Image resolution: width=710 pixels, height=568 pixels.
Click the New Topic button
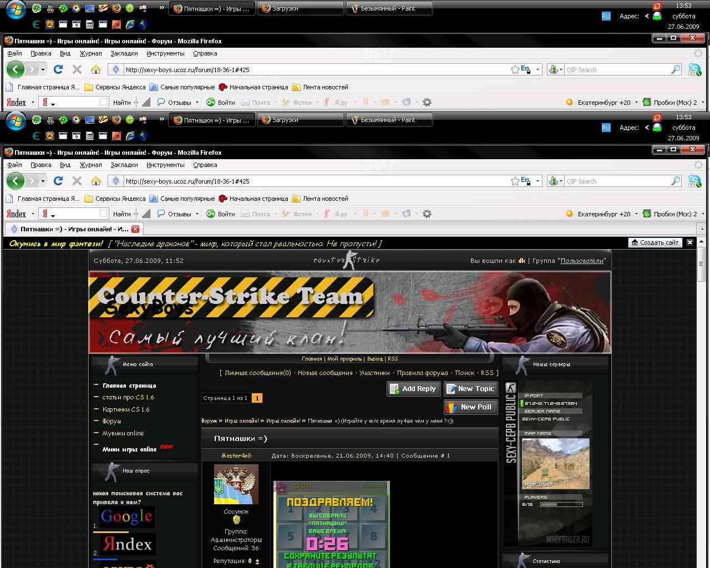point(471,389)
